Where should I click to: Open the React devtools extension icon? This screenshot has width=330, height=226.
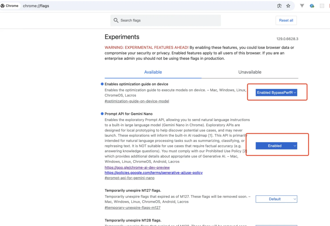pos(322,6)
